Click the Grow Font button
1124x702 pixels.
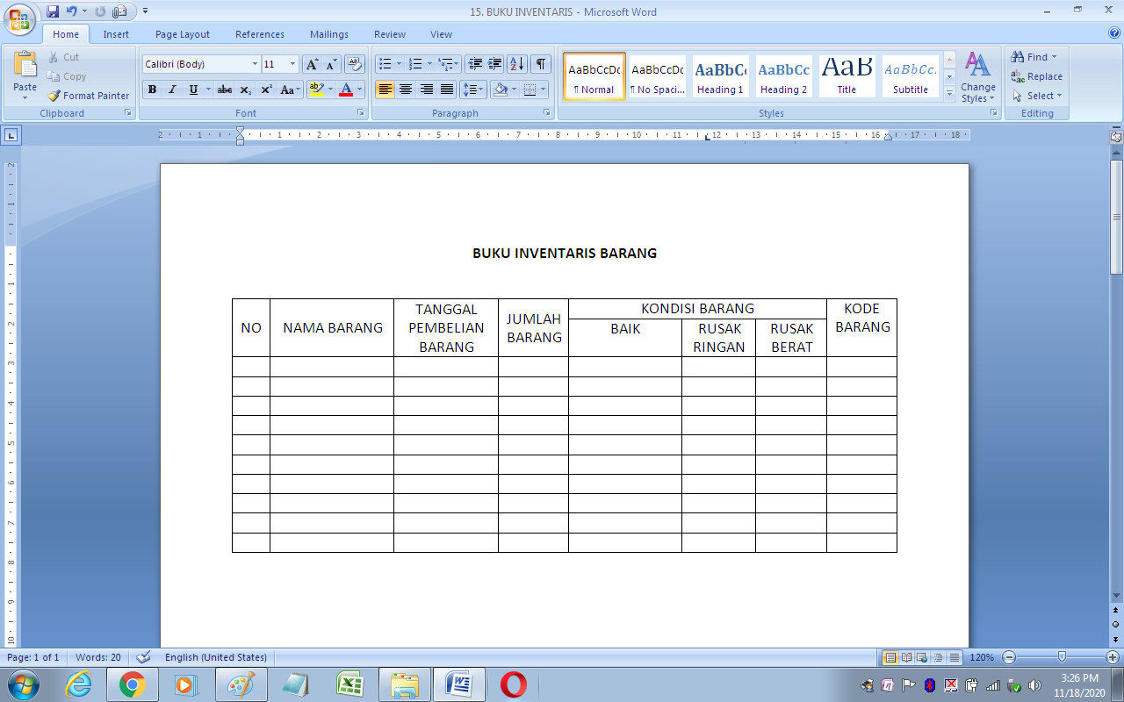[313, 64]
